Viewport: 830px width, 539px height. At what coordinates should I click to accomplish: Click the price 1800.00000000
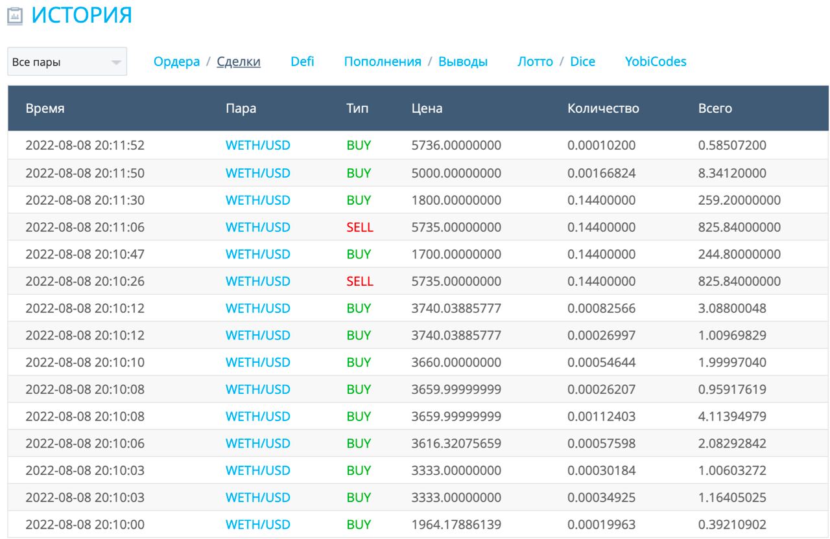pos(456,200)
